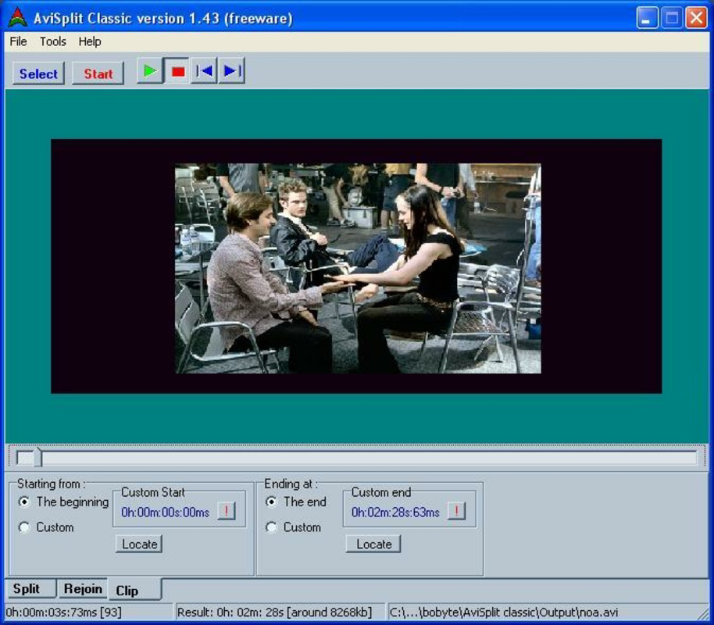Step to next frame with the forward arrow
714x625 pixels.
tap(232, 71)
